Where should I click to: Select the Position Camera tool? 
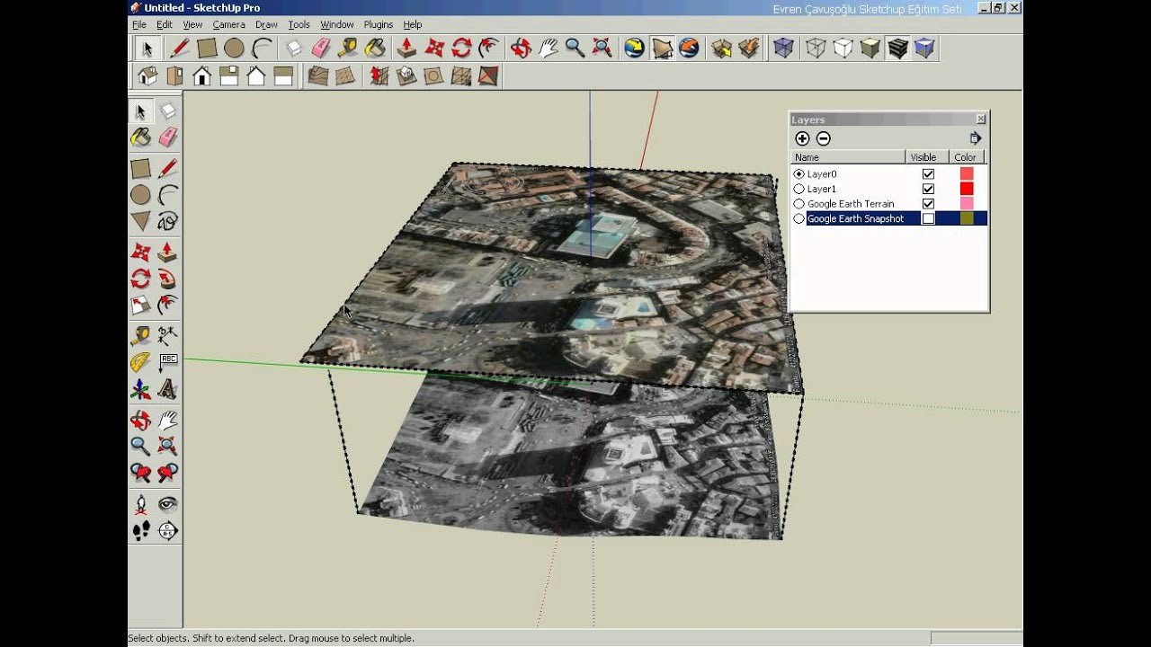pos(140,504)
